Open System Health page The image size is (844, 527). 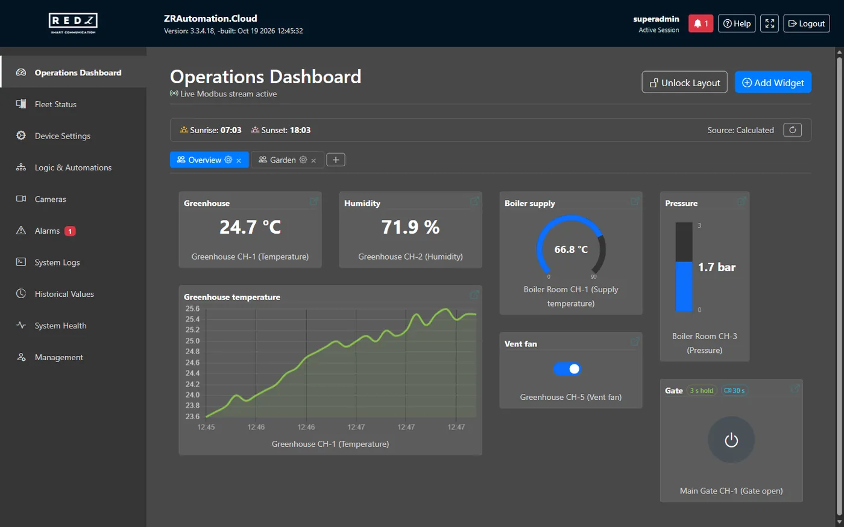[x=73, y=326]
